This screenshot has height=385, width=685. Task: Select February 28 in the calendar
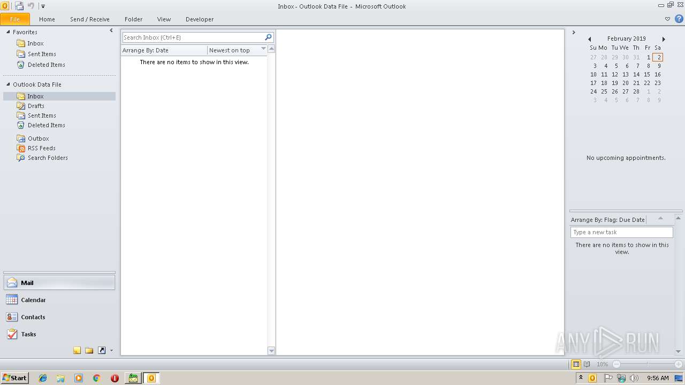[636, 91]
